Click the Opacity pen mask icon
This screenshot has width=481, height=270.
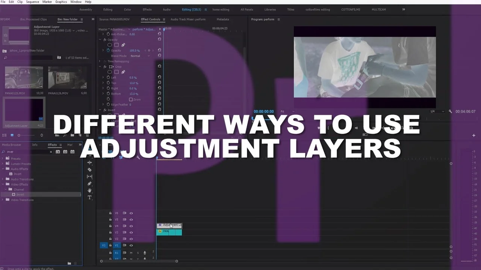click(123, 45)
